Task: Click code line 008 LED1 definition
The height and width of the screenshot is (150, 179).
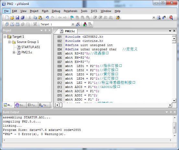Action: [94, 66]
